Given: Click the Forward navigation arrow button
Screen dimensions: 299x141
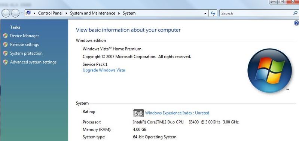Looking at the screenshot, I should [x=15, y=13].
